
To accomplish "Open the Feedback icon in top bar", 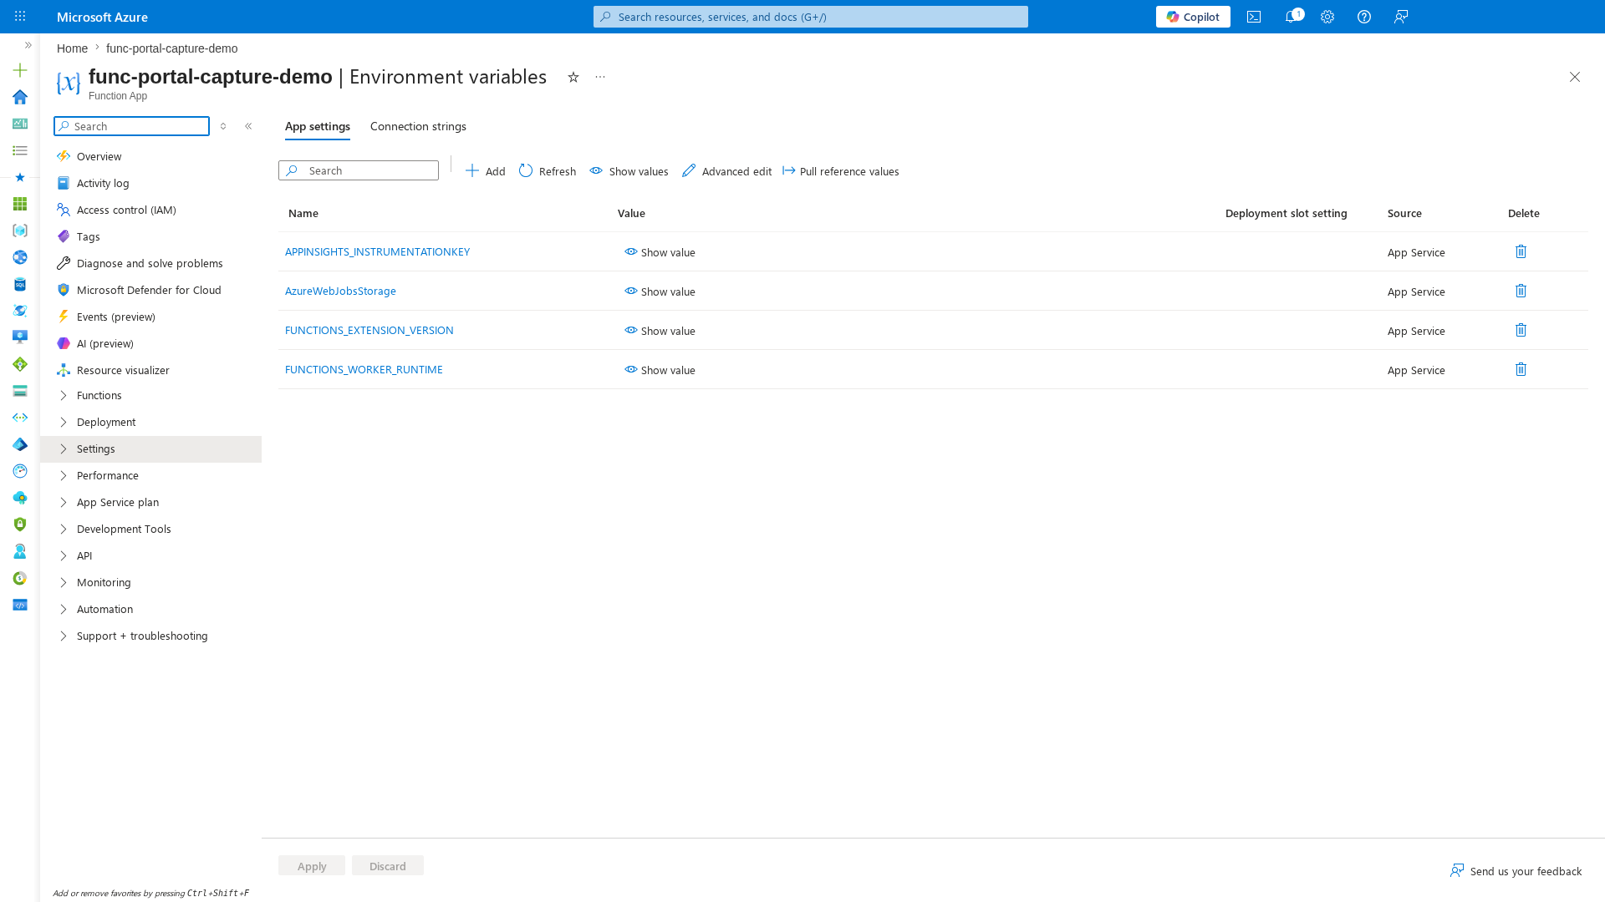I will 1401,17.
